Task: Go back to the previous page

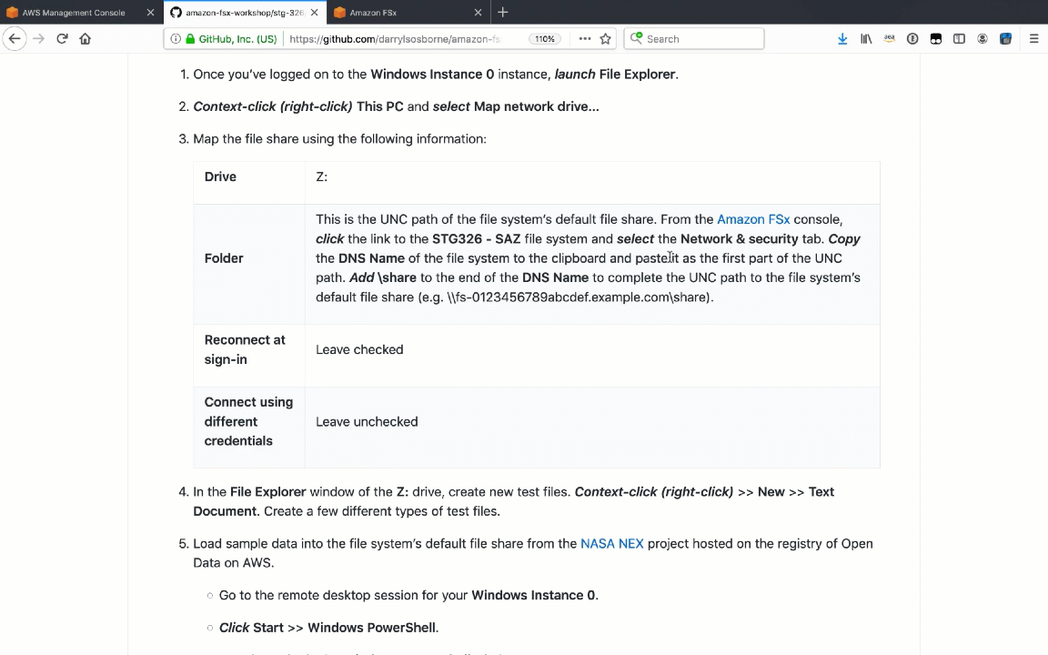Action: [x=15, y=39]
